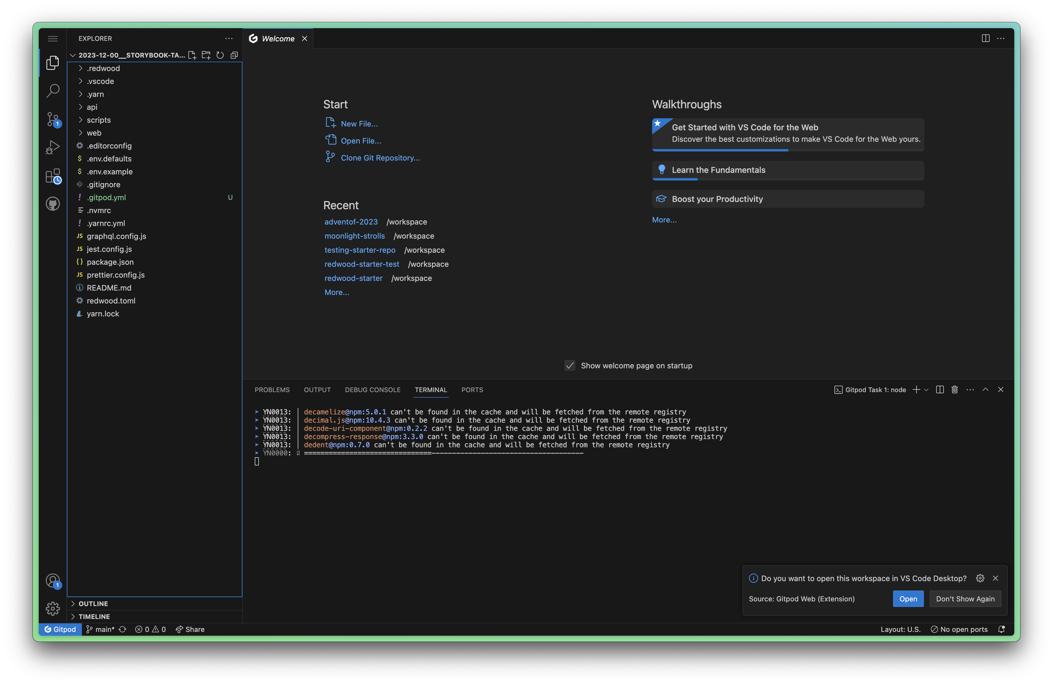Open Clone Git Repository link
This screenshot has width=1053, height=685.
[380, 158]
